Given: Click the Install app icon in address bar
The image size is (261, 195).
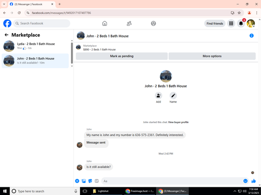Looking at the screenshot, I should (x=232, y=13).
